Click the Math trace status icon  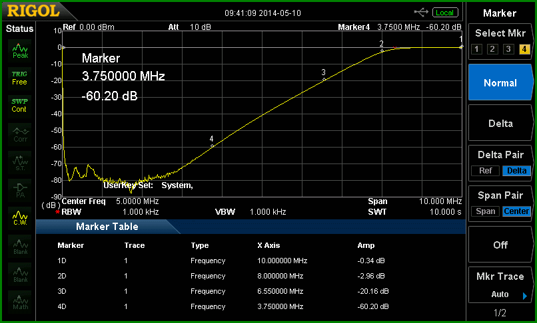20,302
